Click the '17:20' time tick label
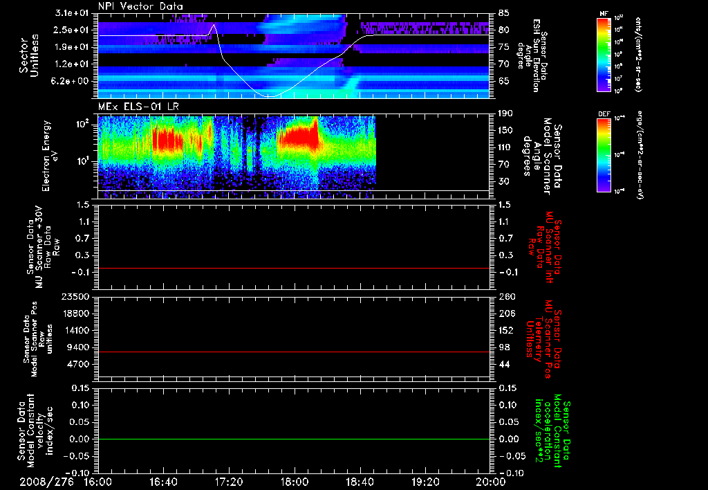The height and width of the screenshot is (490, 708). pos(229,482)
